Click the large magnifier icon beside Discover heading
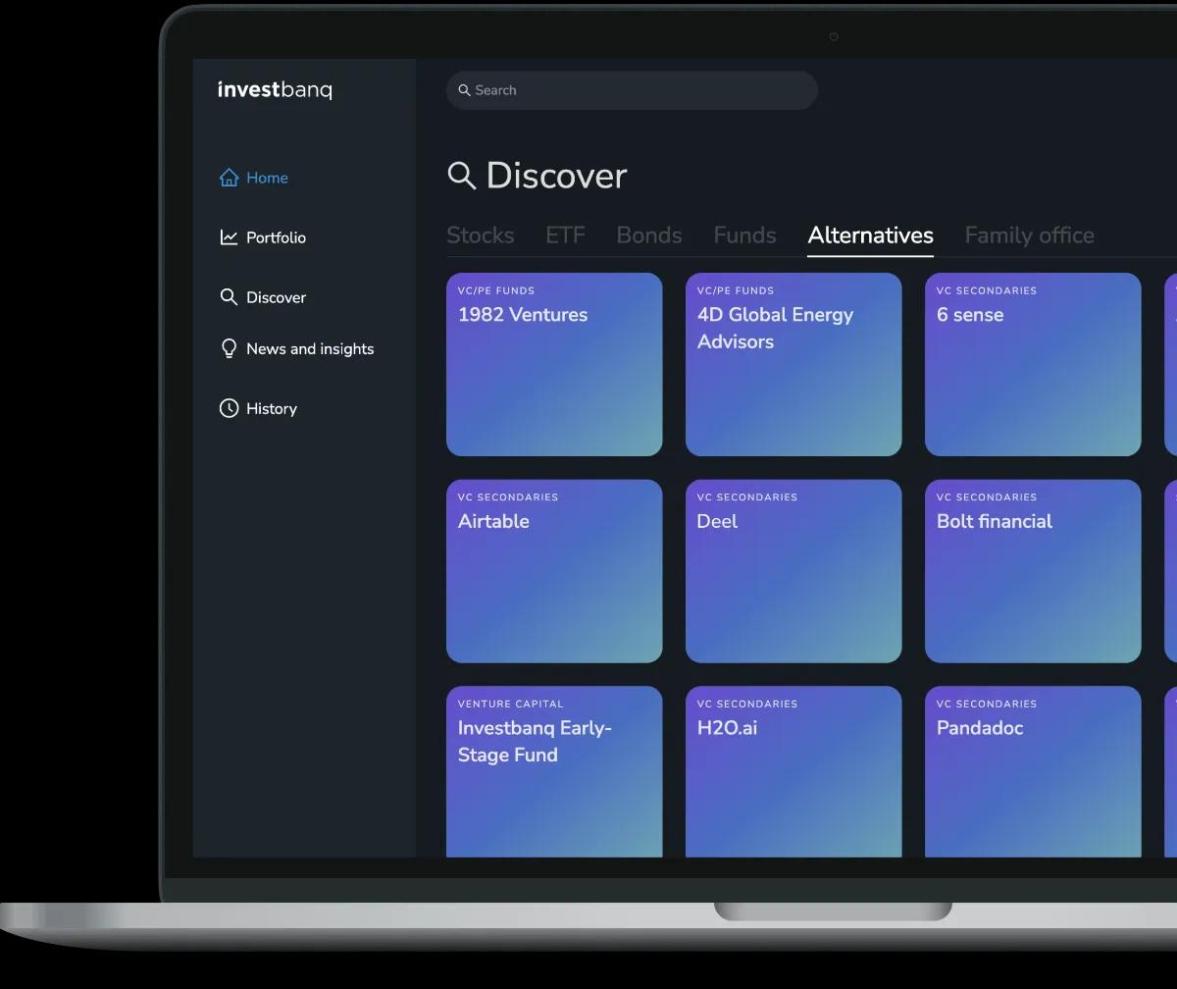 click(x=461, y=176)
